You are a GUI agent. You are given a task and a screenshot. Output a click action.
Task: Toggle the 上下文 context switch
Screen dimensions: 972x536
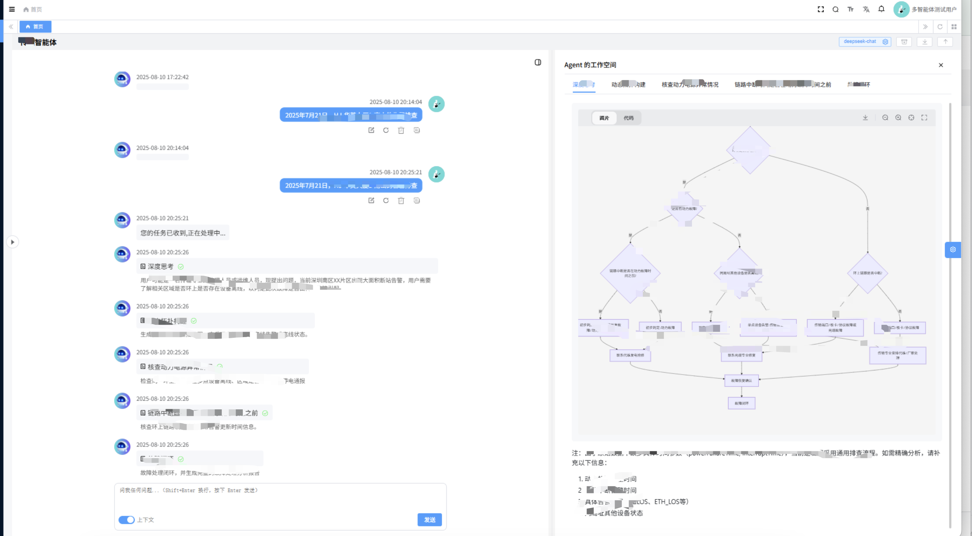pos(126,520)
